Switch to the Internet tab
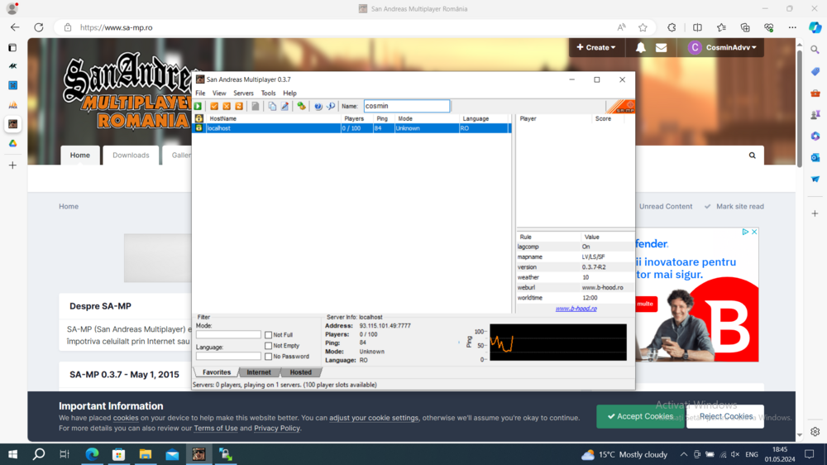 point(258,372)
